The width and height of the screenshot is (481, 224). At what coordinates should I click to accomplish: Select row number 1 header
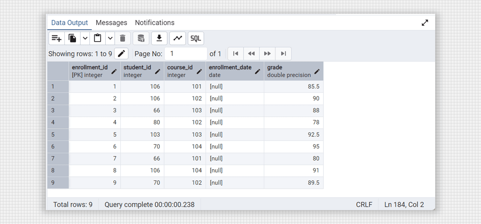click(58, 87)
